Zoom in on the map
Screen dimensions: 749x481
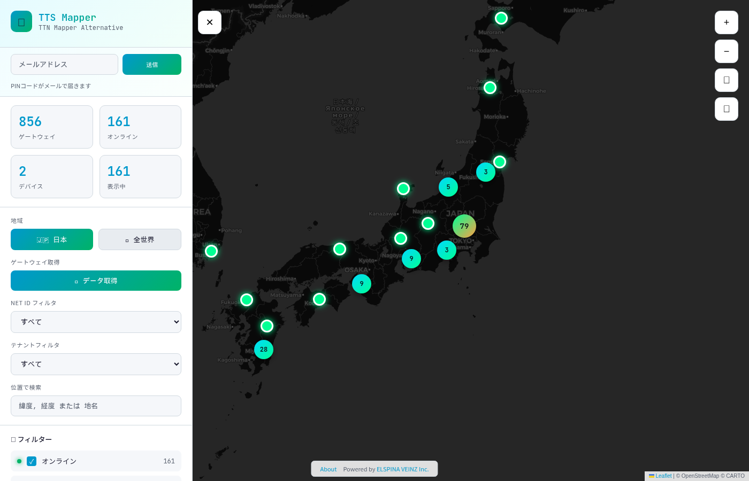pyautogui.click(x=726, y=22)
